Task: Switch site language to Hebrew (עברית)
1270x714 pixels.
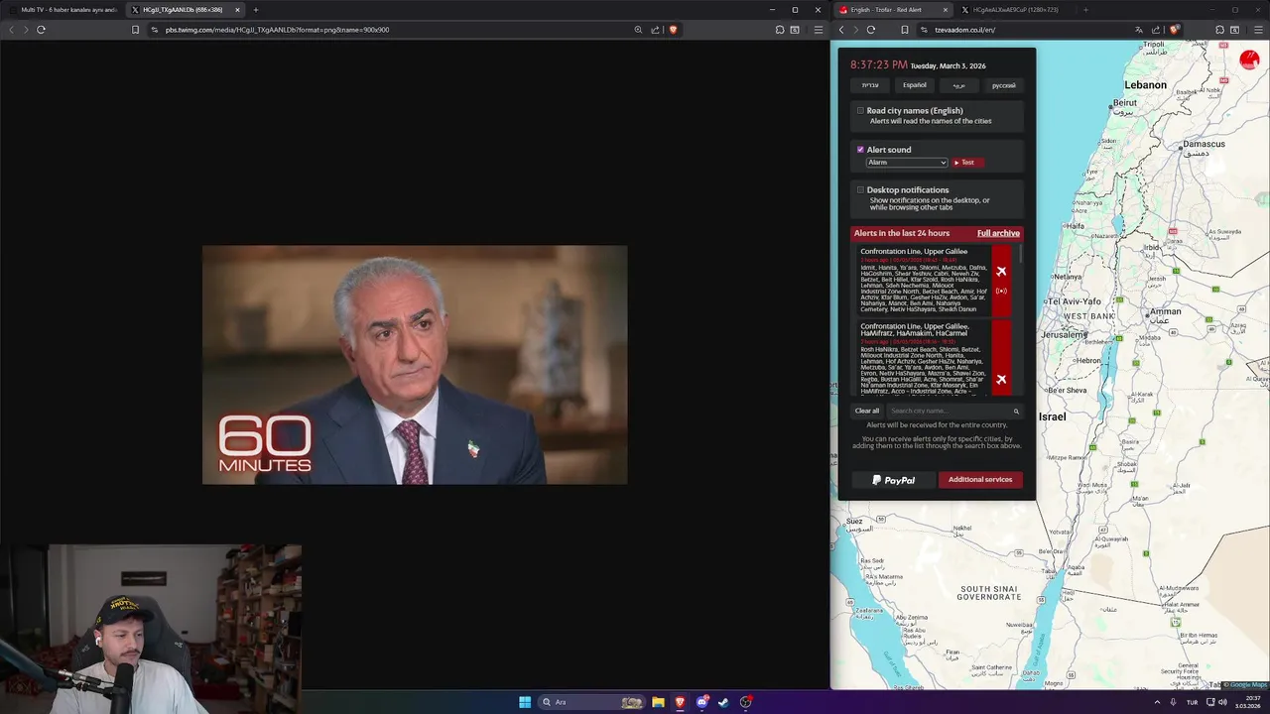Action: (870, 85)
